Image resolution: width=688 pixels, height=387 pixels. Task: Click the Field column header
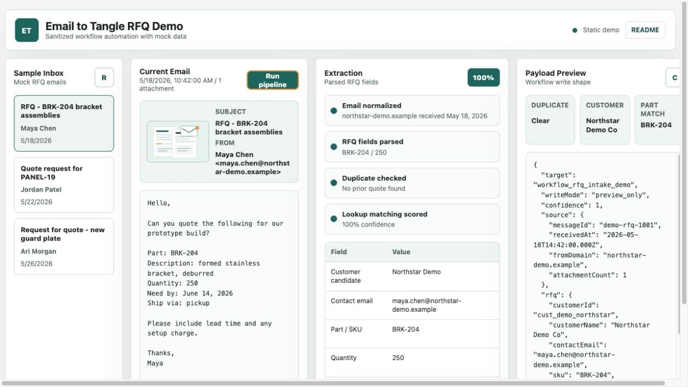[339, 252]
